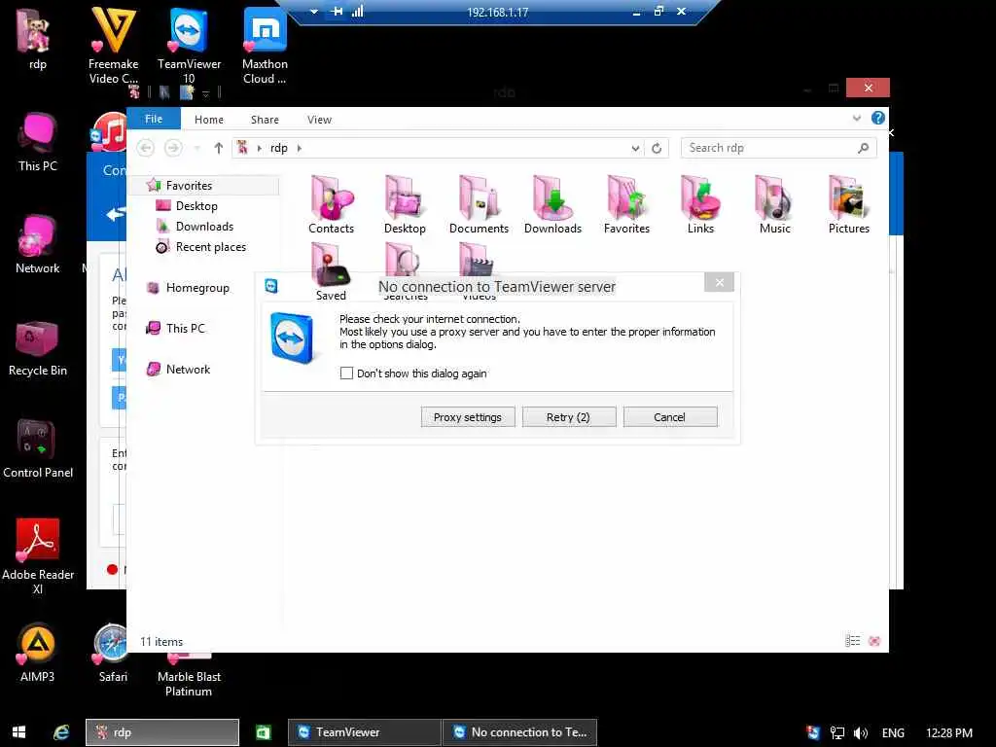Image resolution: width=996 pixels, height=747 pixels.
Task: Click Explorer help question mark icon
Action: click(x=878, y=118)
